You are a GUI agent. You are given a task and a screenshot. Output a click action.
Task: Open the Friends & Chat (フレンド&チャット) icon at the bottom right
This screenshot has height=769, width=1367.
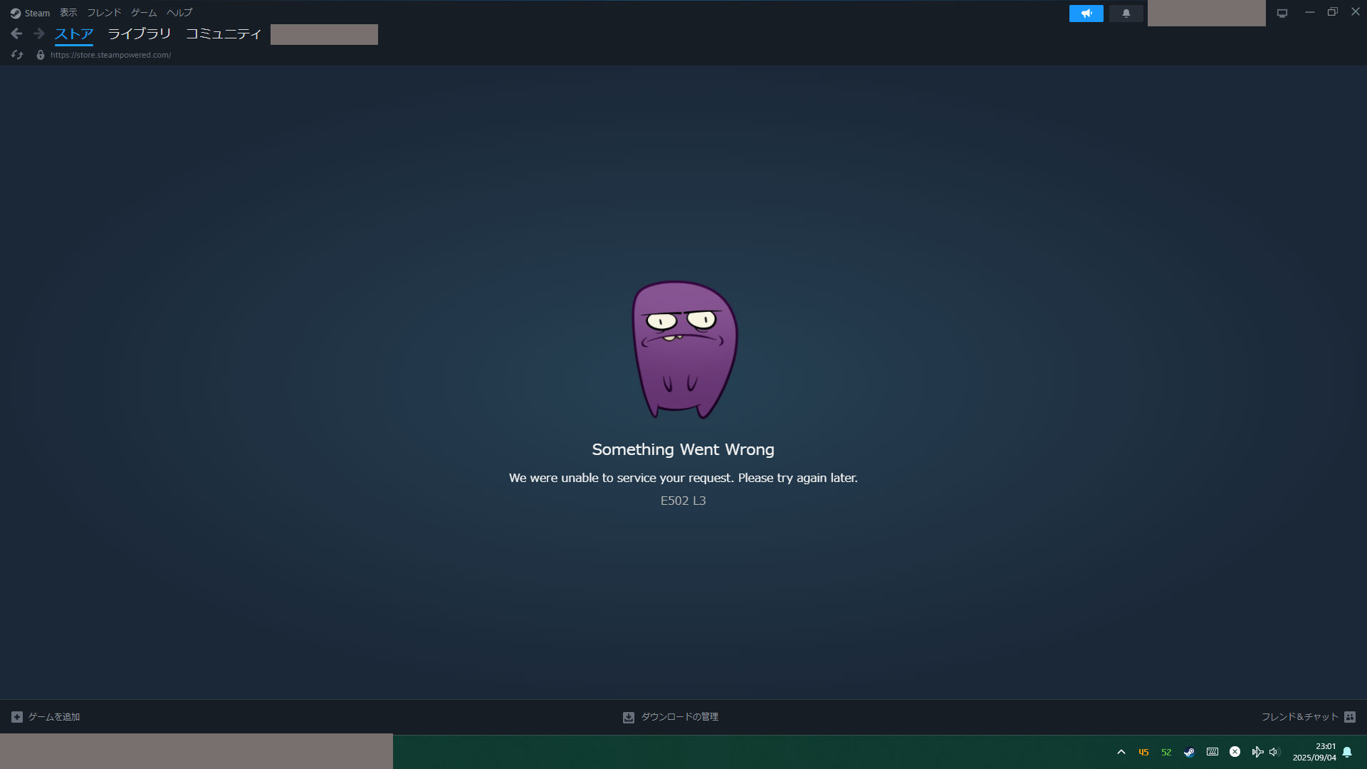1350,717
